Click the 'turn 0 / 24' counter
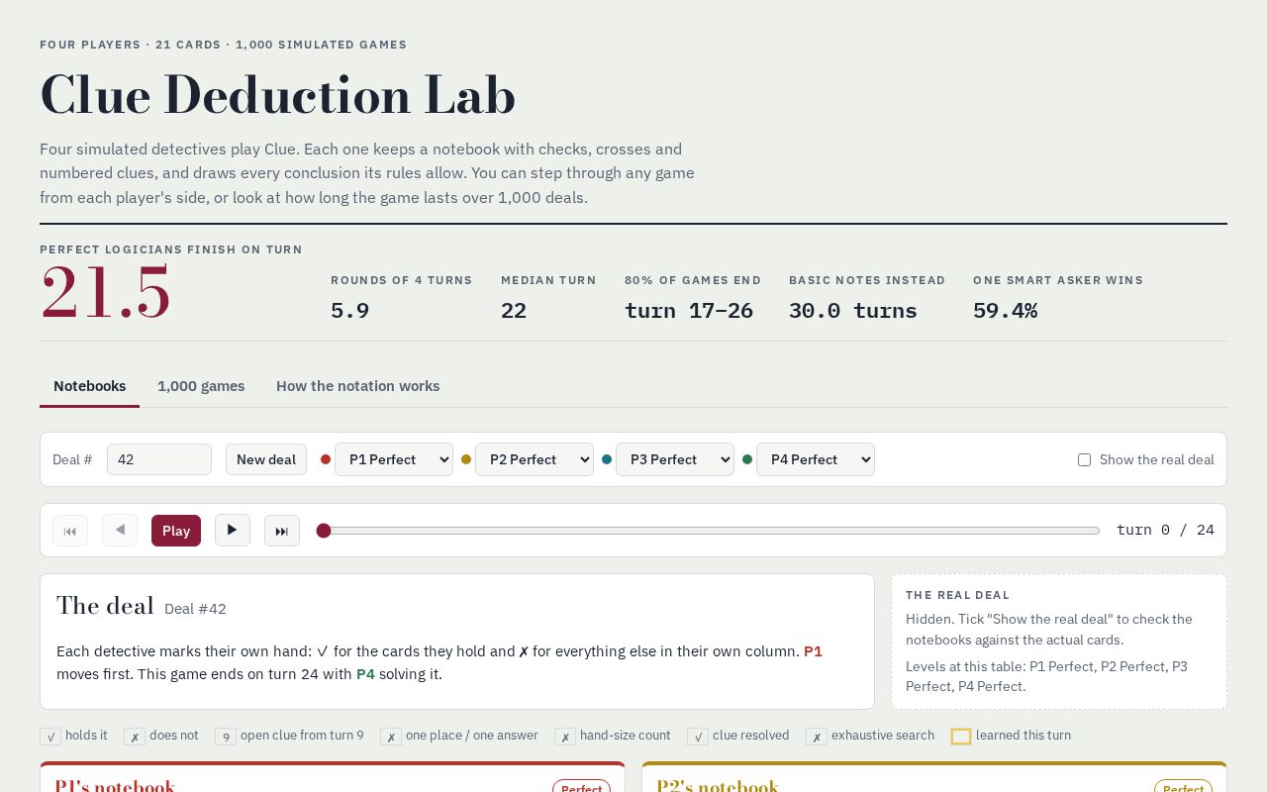Screen dimensions: 1267x792 [1165, 531]
